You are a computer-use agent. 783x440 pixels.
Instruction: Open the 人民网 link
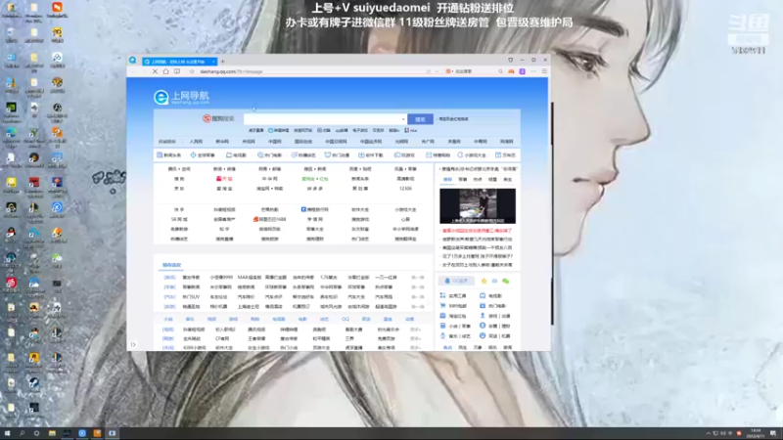click(x=196, y=142)
